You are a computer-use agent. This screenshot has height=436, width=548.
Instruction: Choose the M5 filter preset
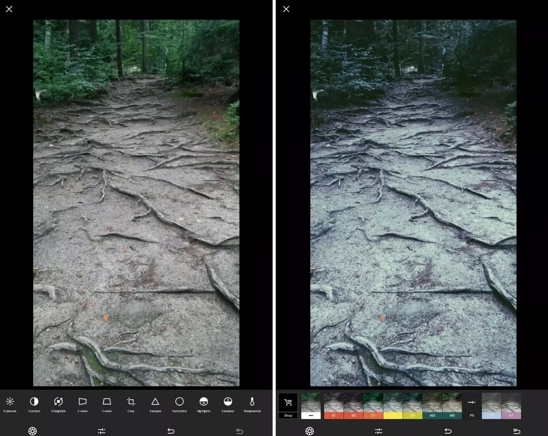[x=452, y=406]
